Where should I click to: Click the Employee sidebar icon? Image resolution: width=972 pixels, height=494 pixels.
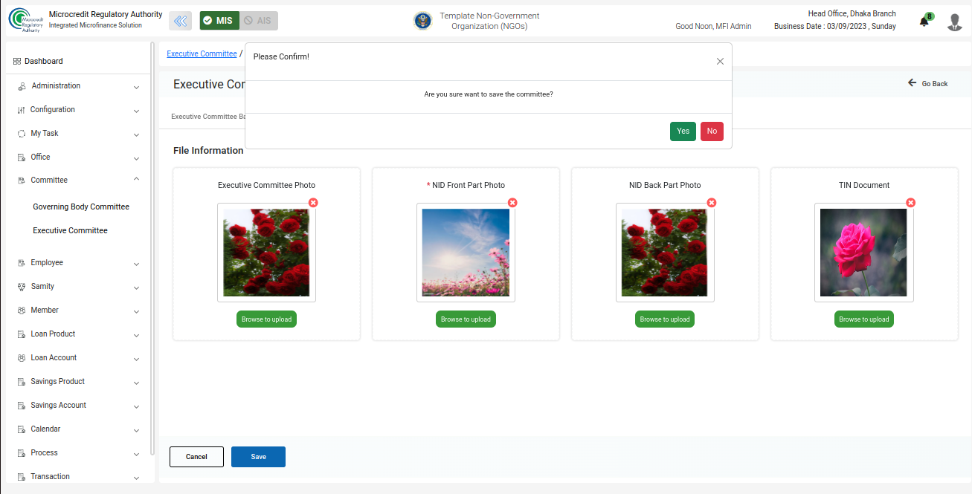coord(22,263)
